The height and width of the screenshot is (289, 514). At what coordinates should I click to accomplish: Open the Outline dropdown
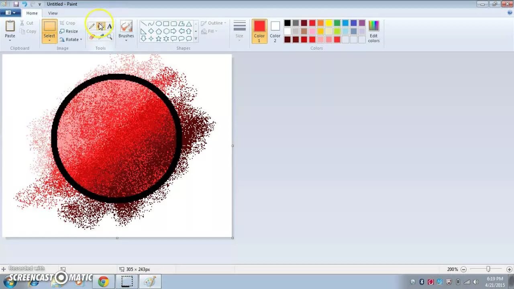(x=214, y=23)
